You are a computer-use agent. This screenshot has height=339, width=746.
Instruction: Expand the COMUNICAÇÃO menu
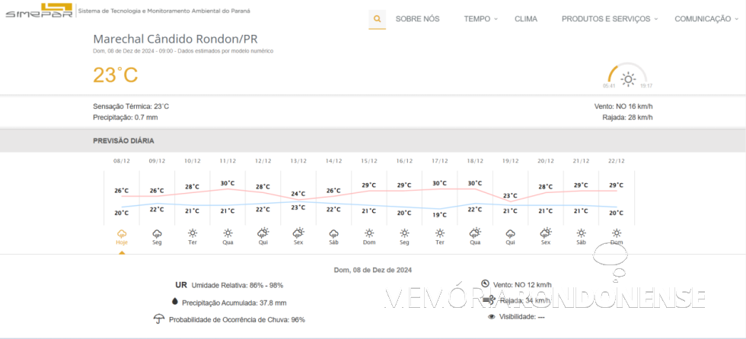[x=706, y=19]
